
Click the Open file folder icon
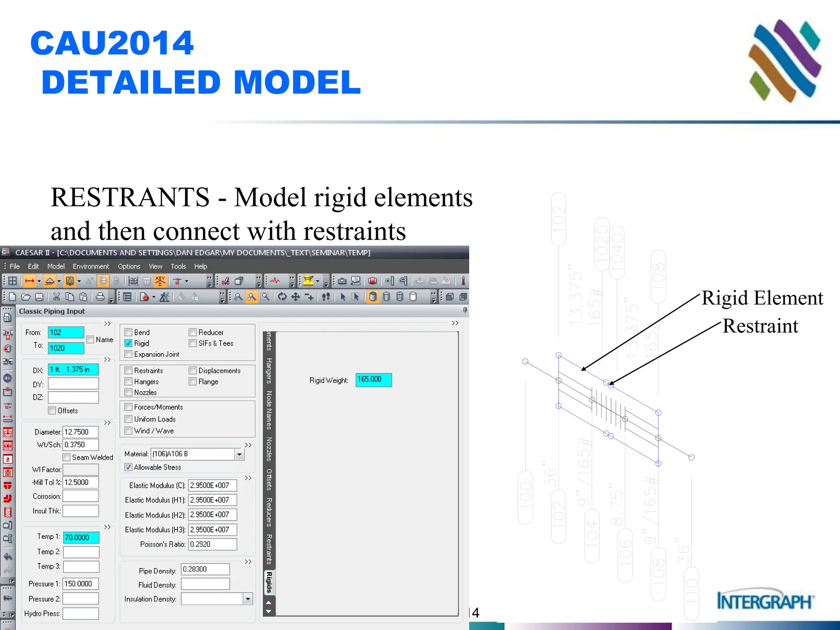26,297
